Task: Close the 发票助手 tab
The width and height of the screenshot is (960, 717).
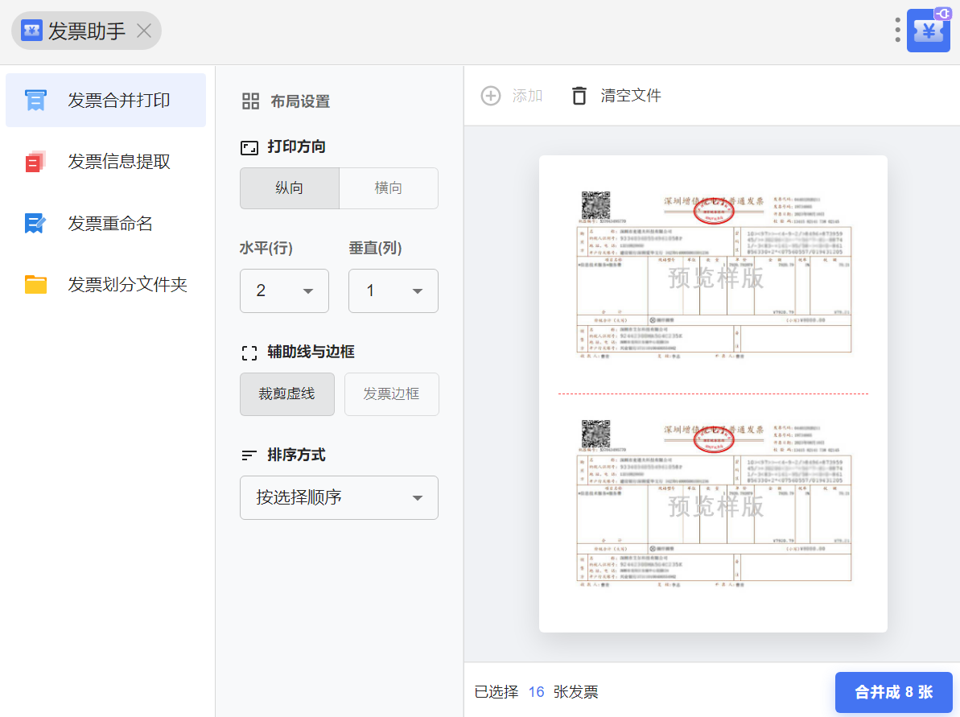Action: point(144,31)
